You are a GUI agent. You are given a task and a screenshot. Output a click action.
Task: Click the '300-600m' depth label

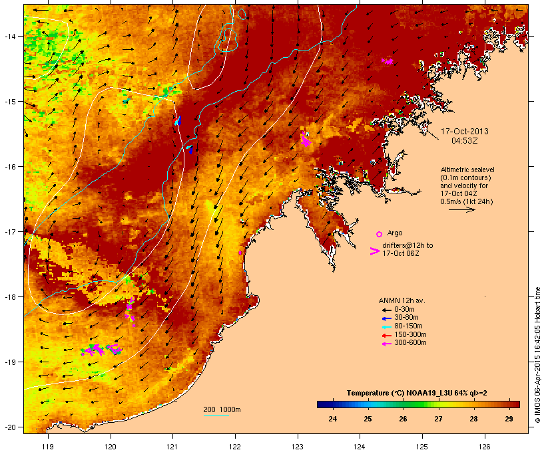[x=410, y=343]
